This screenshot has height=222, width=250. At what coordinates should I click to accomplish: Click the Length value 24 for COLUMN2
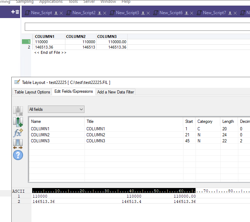click(225, 135)
